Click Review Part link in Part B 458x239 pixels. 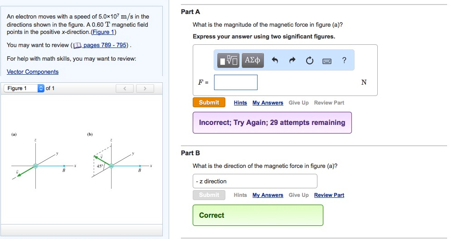(329, 195)
